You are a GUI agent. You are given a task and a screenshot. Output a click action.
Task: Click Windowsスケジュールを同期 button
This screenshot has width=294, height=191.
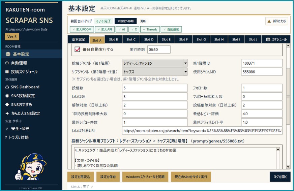click(145, 177)
